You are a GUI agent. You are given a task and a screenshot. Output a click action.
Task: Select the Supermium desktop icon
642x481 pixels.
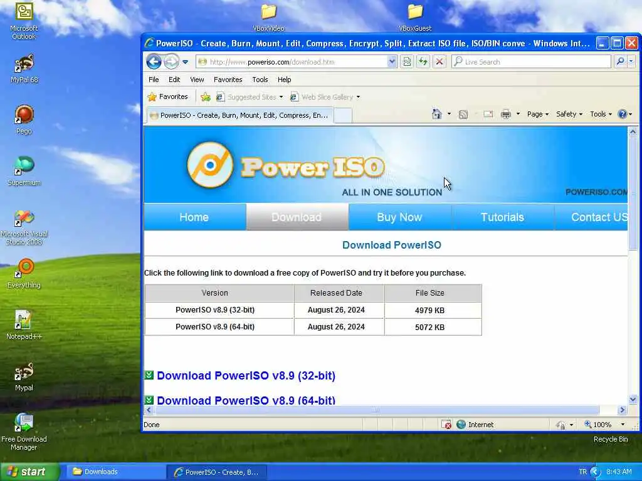[24, 172]
